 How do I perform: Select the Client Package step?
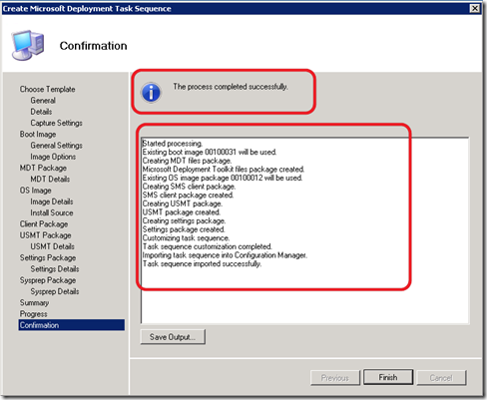tap(44, 224)
